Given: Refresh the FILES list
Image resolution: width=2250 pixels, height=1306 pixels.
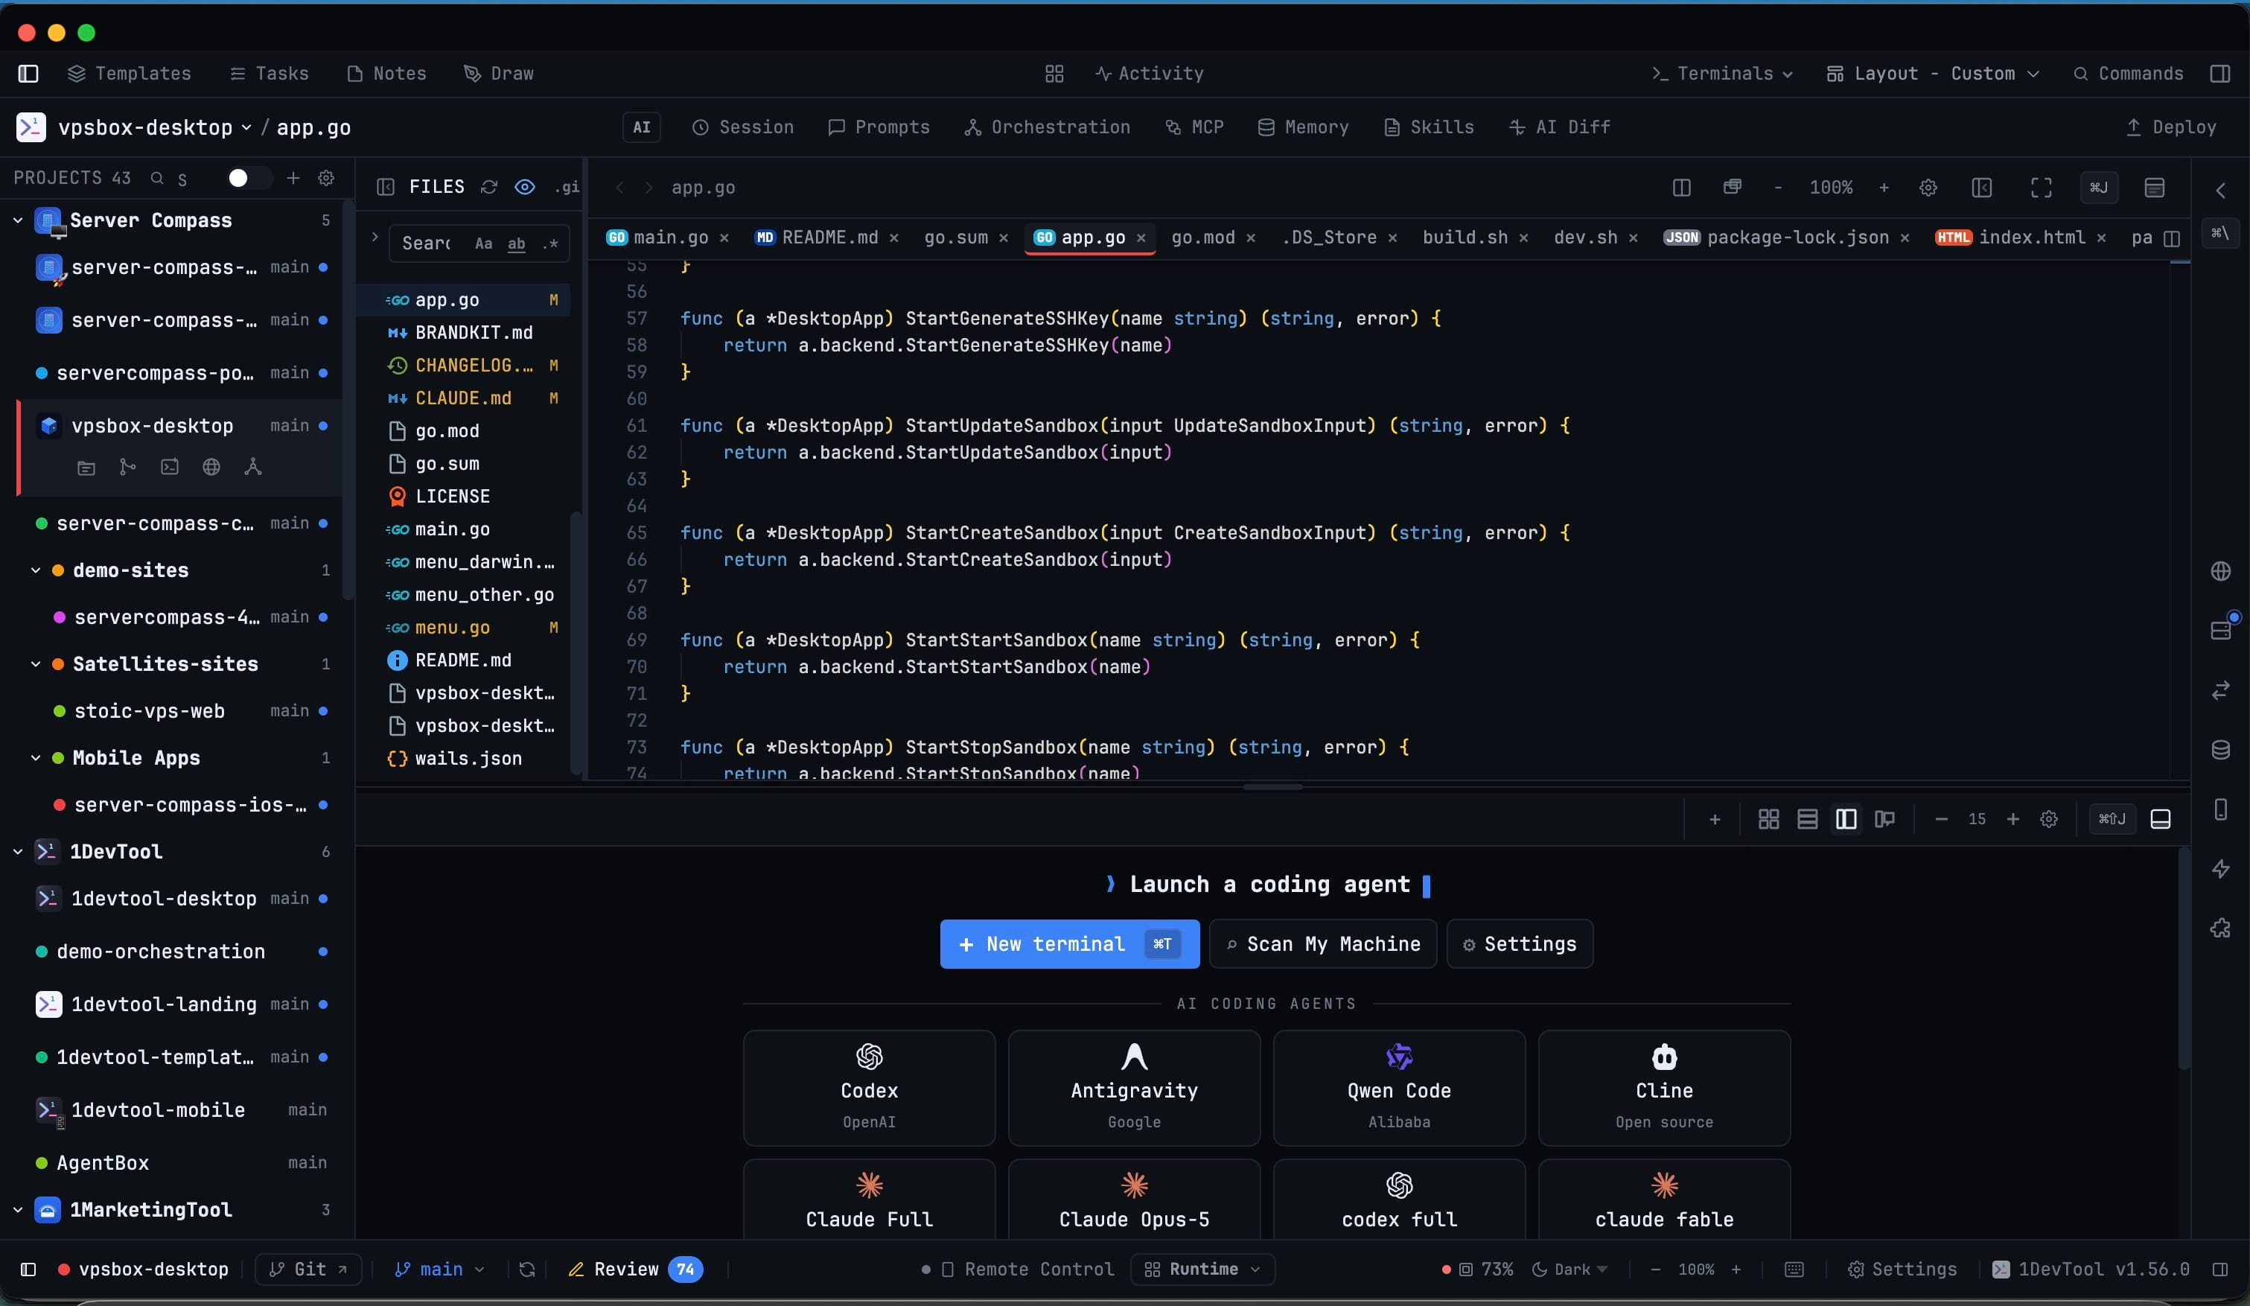Looking at the screenshot, I should [488, 187].
